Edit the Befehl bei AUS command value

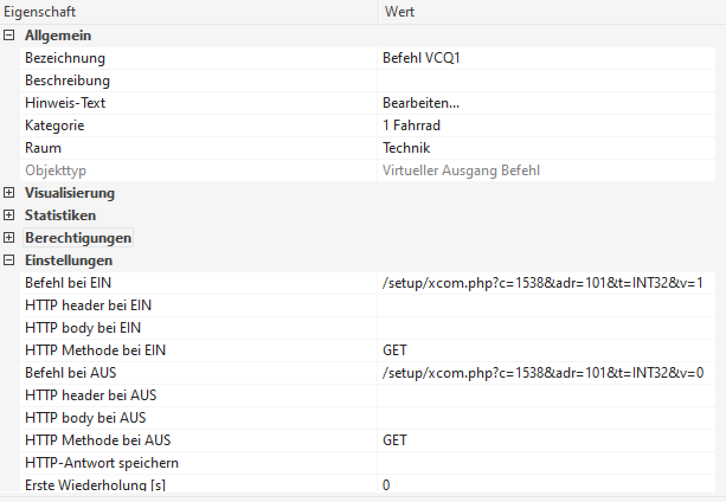pyautogui.click(x=542, y=373)
